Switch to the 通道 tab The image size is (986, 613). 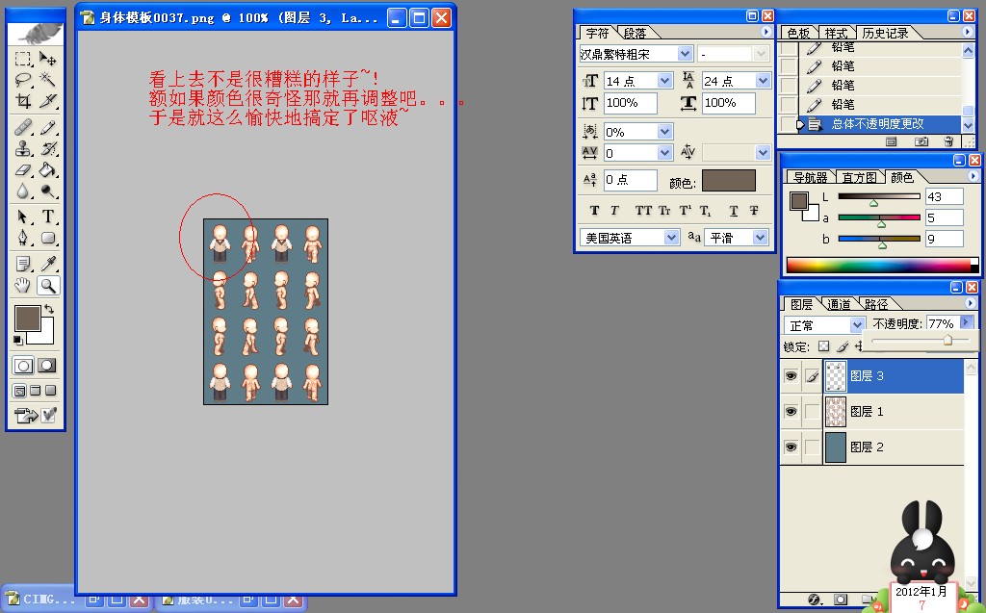coord(839,304)
